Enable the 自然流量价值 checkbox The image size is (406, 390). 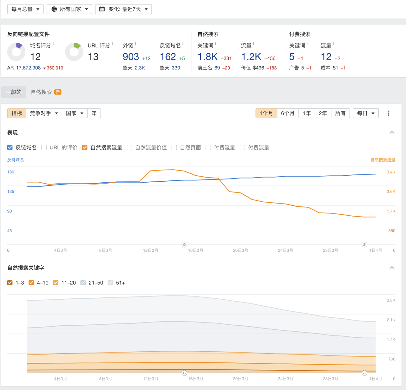point(129,147)
